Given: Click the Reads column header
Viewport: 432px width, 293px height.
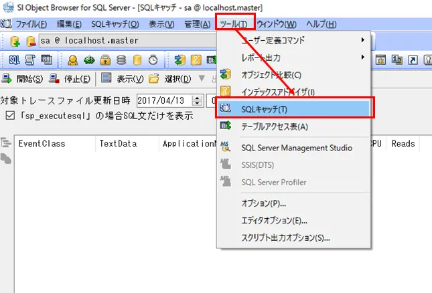Looking at the screenshot, I should pos(403,144).
